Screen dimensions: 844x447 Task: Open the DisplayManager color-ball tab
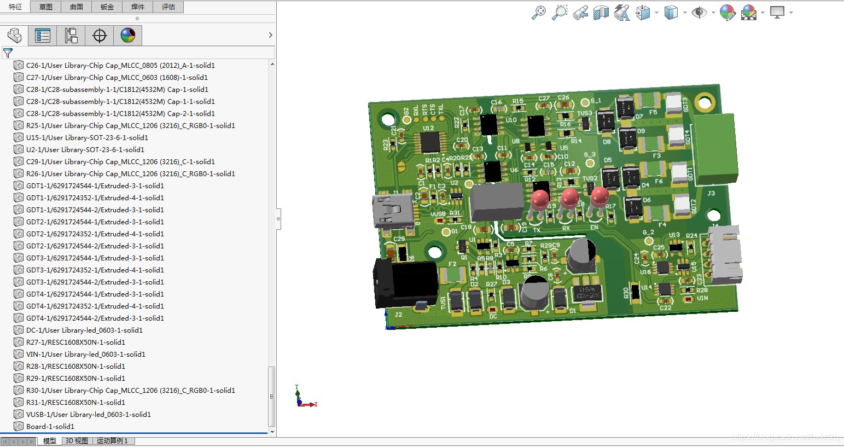pos(128,36)
